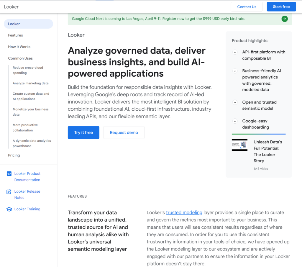Click the Try it free button
The height and width of the screenshot is (267, 302).
(83, 132)
